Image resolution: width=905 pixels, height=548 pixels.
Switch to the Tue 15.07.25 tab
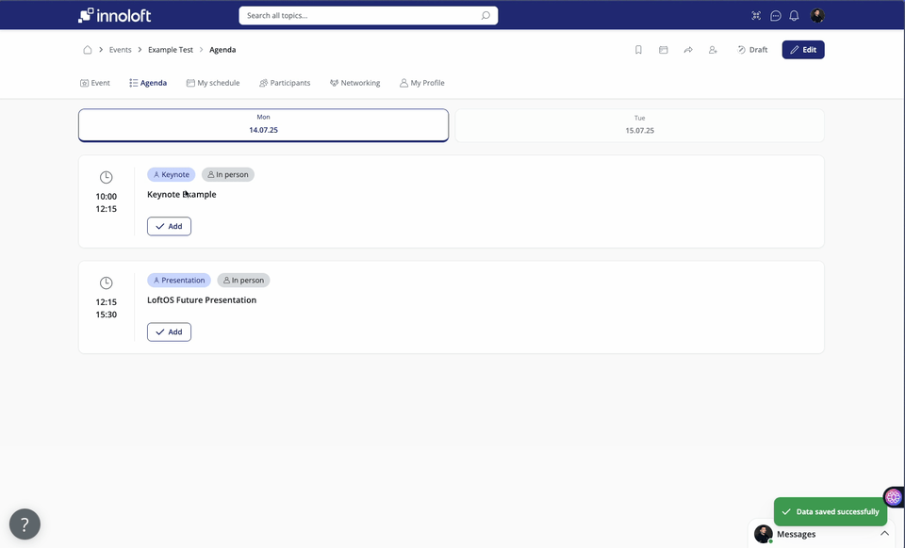pos(639,125)
